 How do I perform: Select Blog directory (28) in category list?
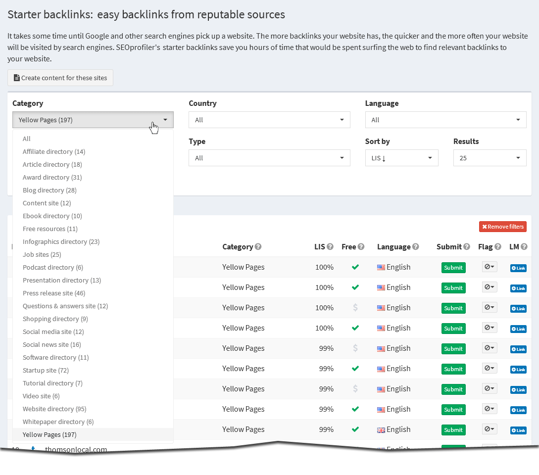(49, 190)
